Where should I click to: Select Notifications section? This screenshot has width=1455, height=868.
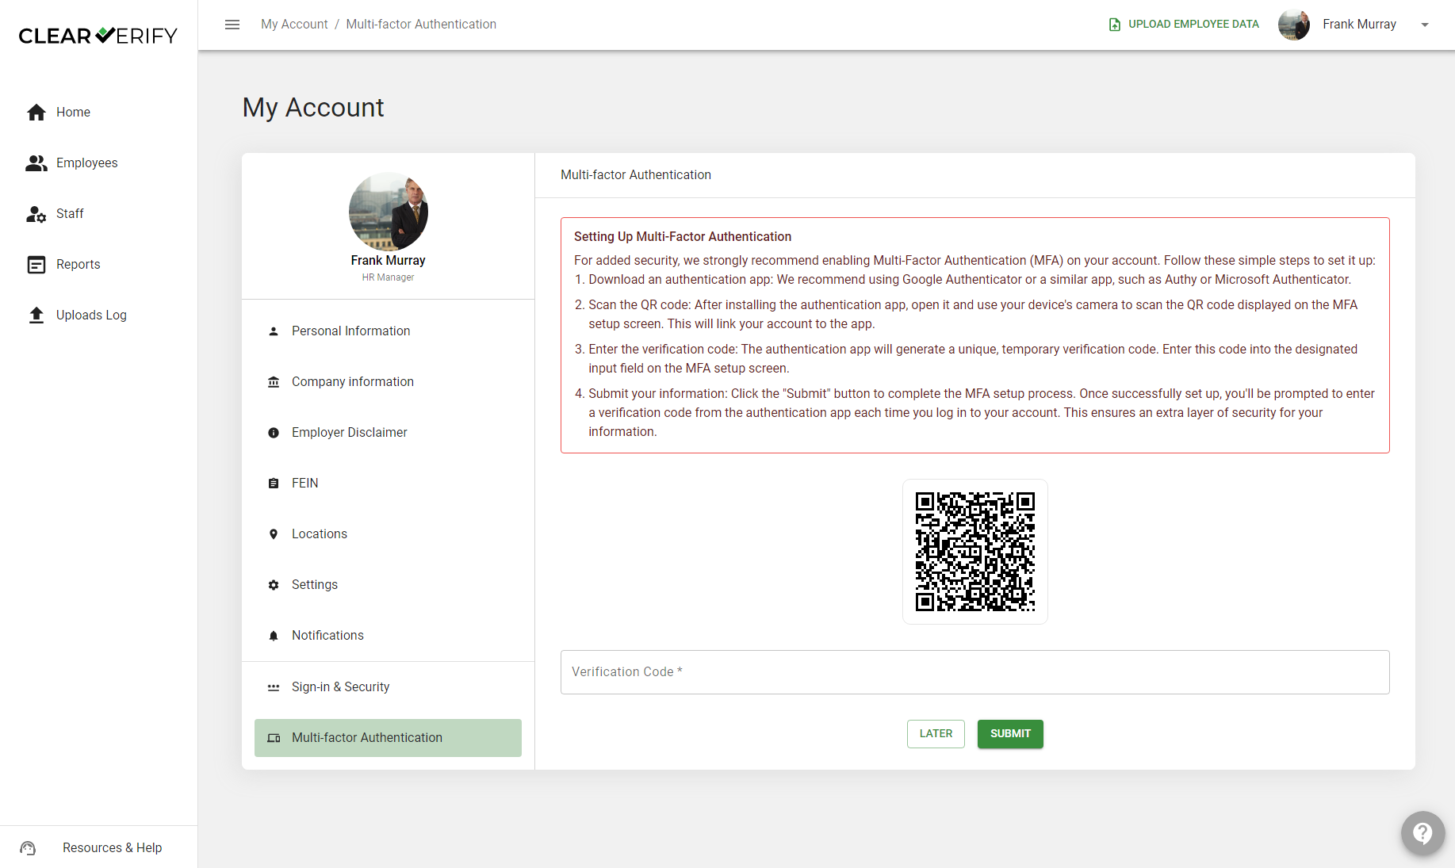point(388,636)
